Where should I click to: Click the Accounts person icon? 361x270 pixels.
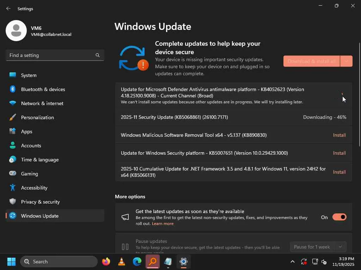tap(13, 145)
